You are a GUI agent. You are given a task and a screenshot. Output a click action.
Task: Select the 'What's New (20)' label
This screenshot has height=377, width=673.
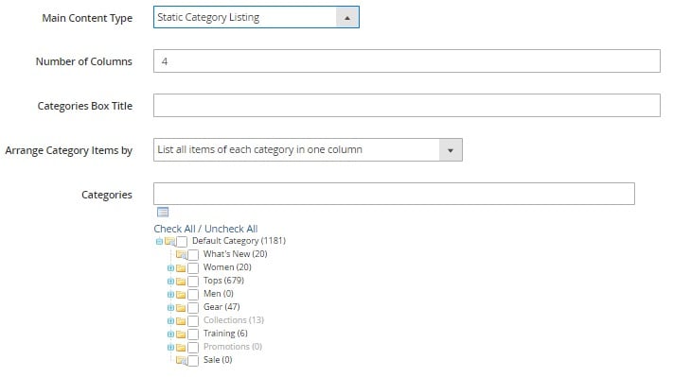235,254
